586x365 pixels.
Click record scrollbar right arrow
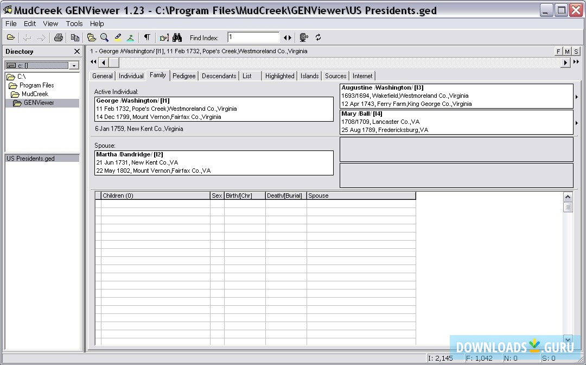[x=566, y=62]
